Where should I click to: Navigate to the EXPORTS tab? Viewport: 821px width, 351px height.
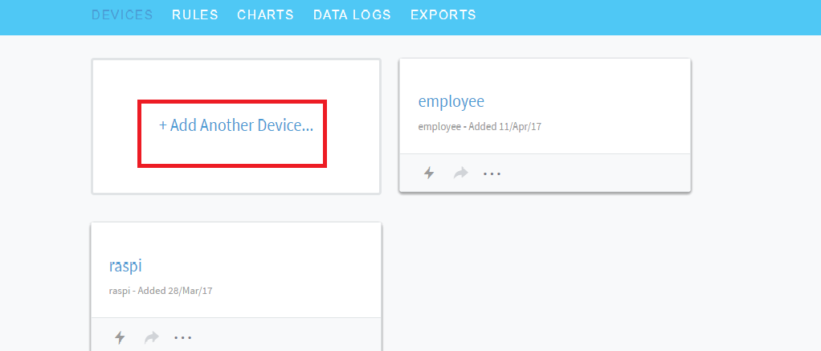(x=443, y=15)
